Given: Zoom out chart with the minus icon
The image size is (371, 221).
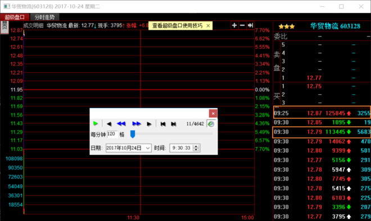Looking at the screenshot, I should coord(242,25).
